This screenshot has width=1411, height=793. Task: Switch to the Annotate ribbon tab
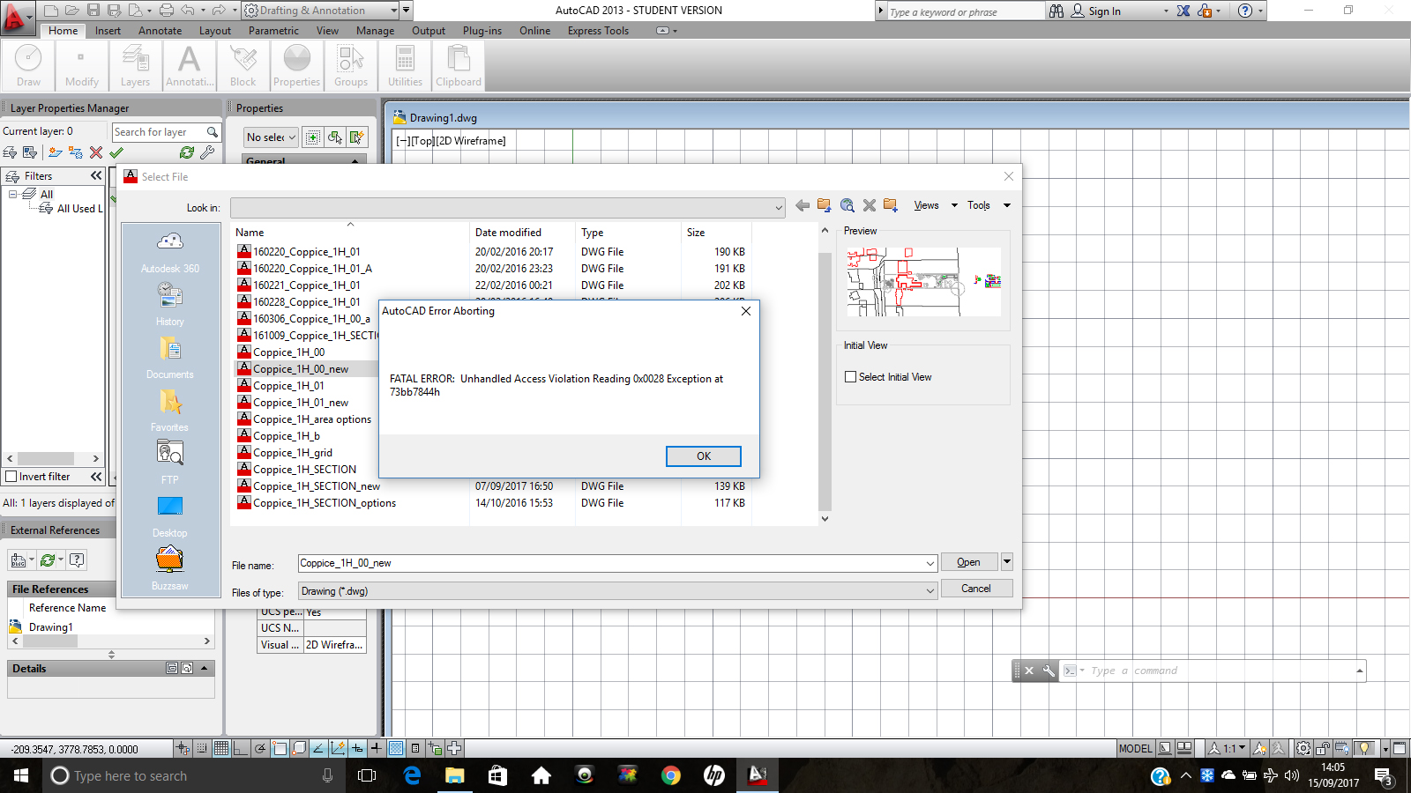(160, 31)
